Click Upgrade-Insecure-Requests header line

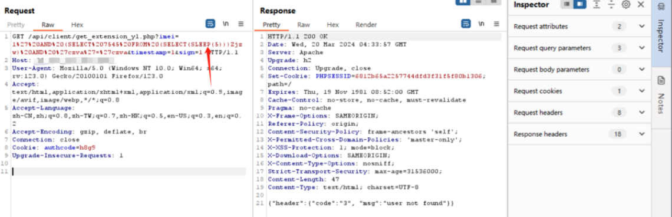click(x=67, y=155)
